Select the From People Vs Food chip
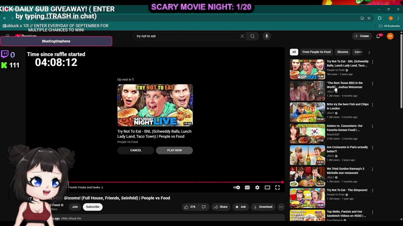 click(x=316, y=52)
